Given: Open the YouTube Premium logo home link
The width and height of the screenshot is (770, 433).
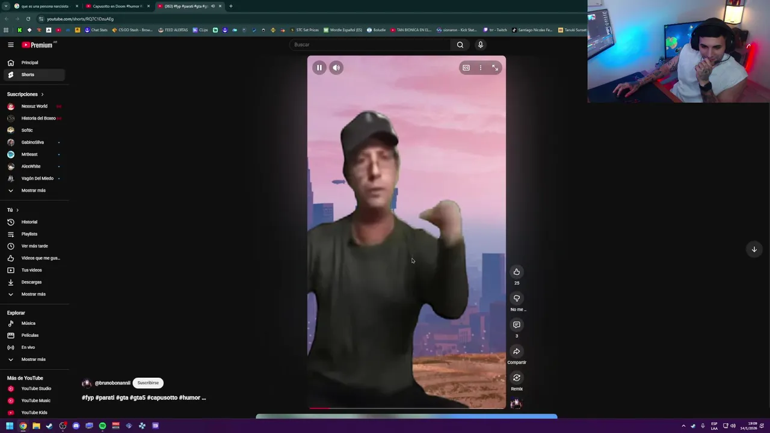Looking at the screenshot, I should point(37,45).
